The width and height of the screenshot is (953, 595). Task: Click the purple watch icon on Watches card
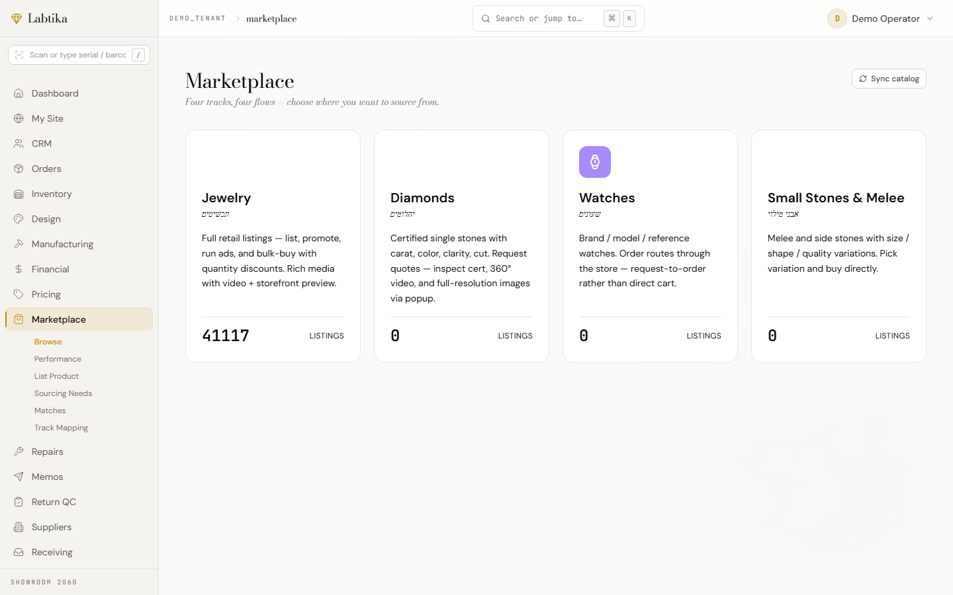tap(595, 162)
